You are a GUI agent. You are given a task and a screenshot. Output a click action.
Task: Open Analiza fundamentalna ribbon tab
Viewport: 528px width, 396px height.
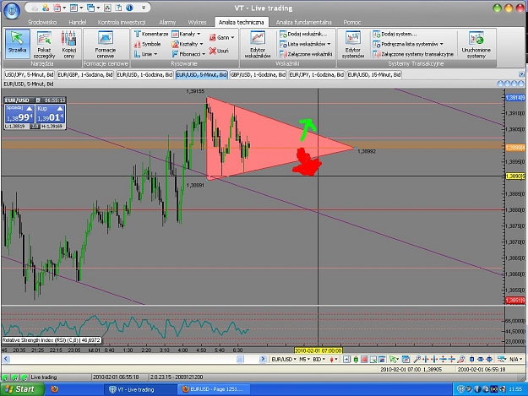click(x=304, y=22)
